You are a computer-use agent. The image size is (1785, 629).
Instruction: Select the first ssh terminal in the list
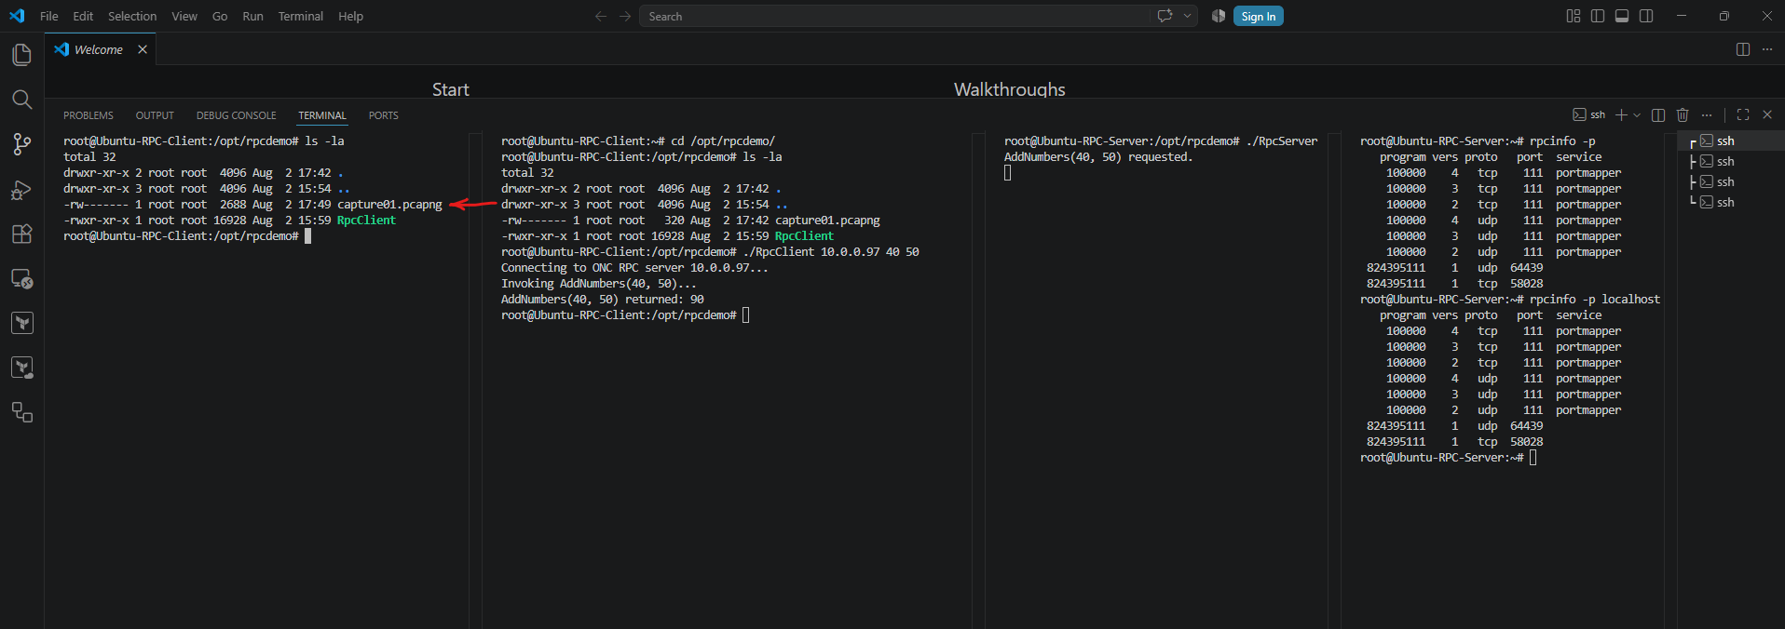(x=1731, y=141)
